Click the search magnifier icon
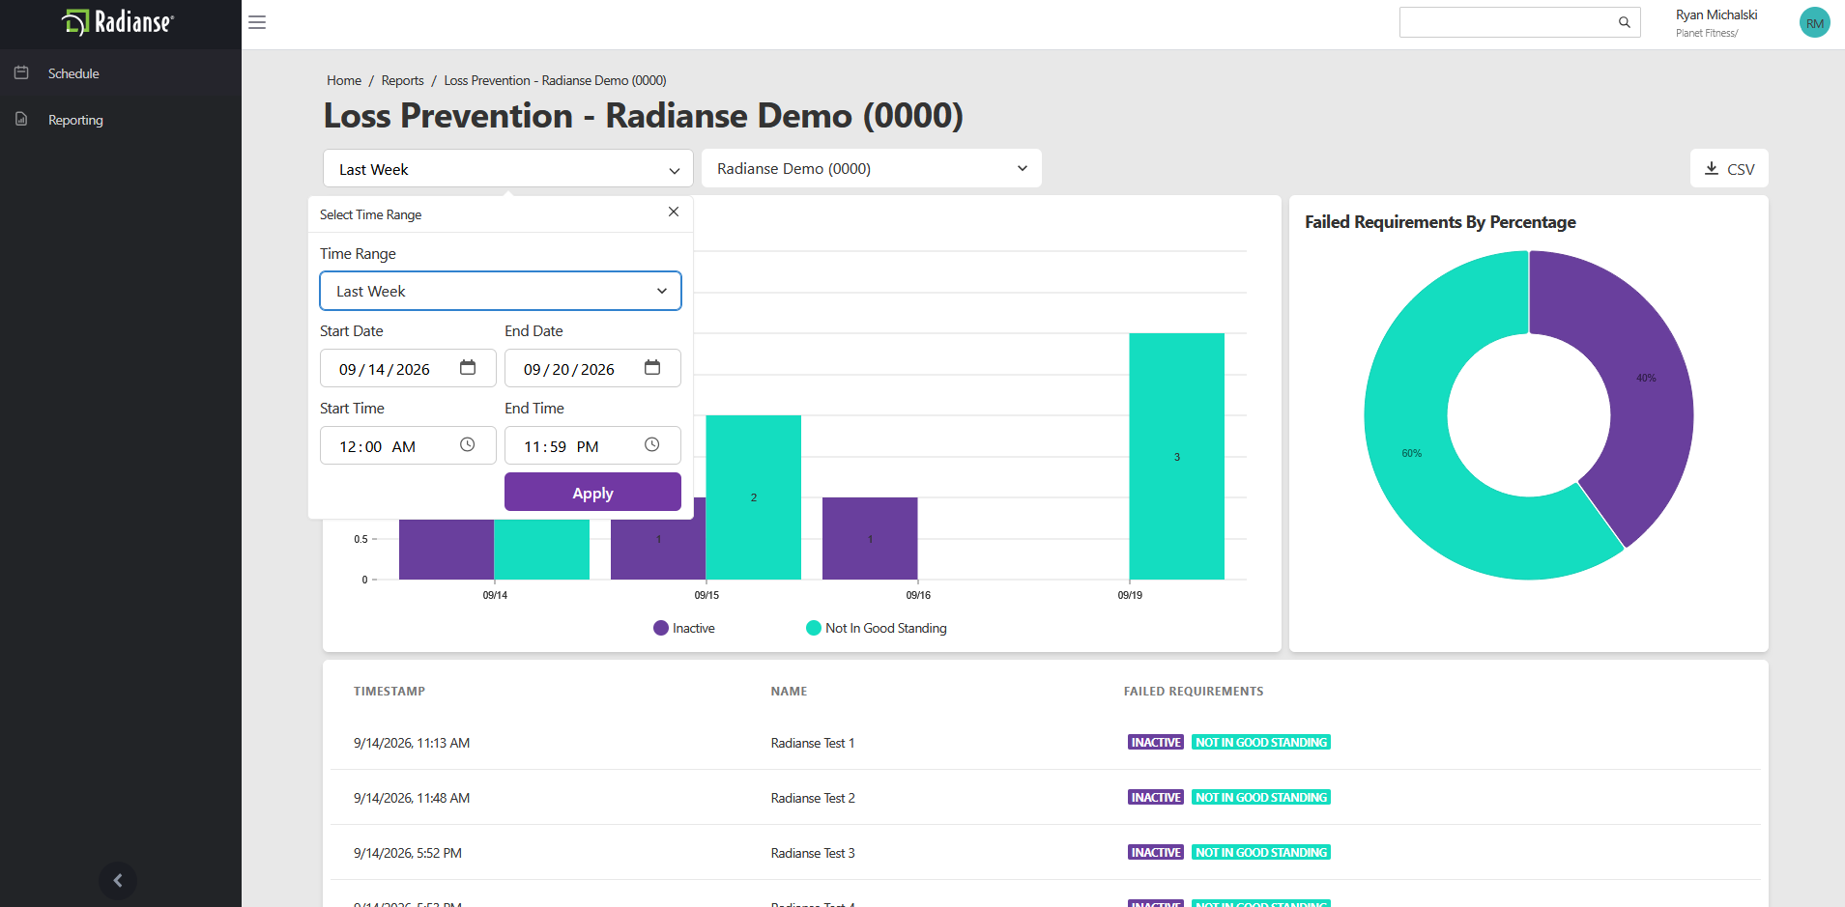Viewport: 1845px width, 907px height. pyautogui.click(x=1625, y=22)
